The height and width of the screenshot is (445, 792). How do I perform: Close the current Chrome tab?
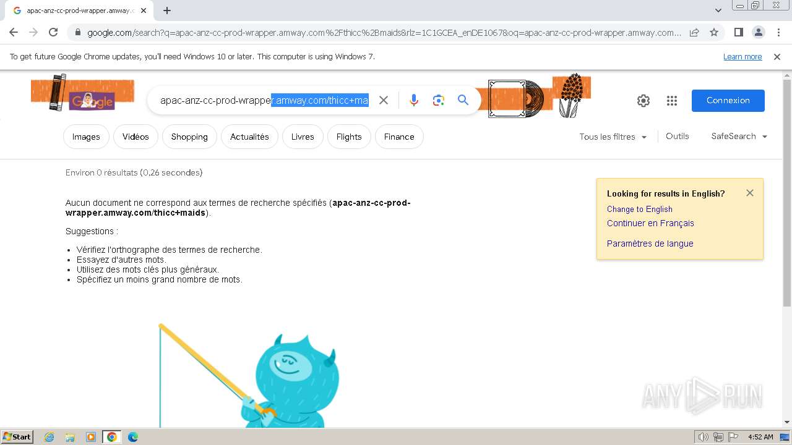tap(144, 11)
